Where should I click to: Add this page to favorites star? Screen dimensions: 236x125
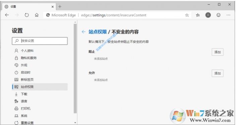(187, 15)
